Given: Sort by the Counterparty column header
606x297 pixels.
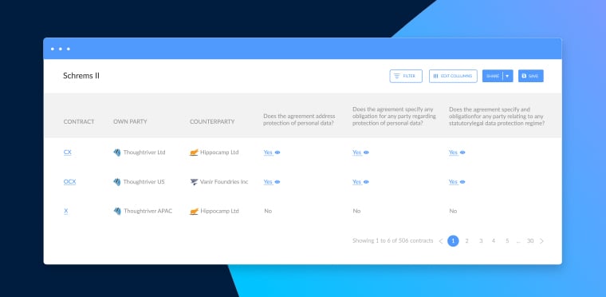Looking at the screenshot, I should [212, 121].
